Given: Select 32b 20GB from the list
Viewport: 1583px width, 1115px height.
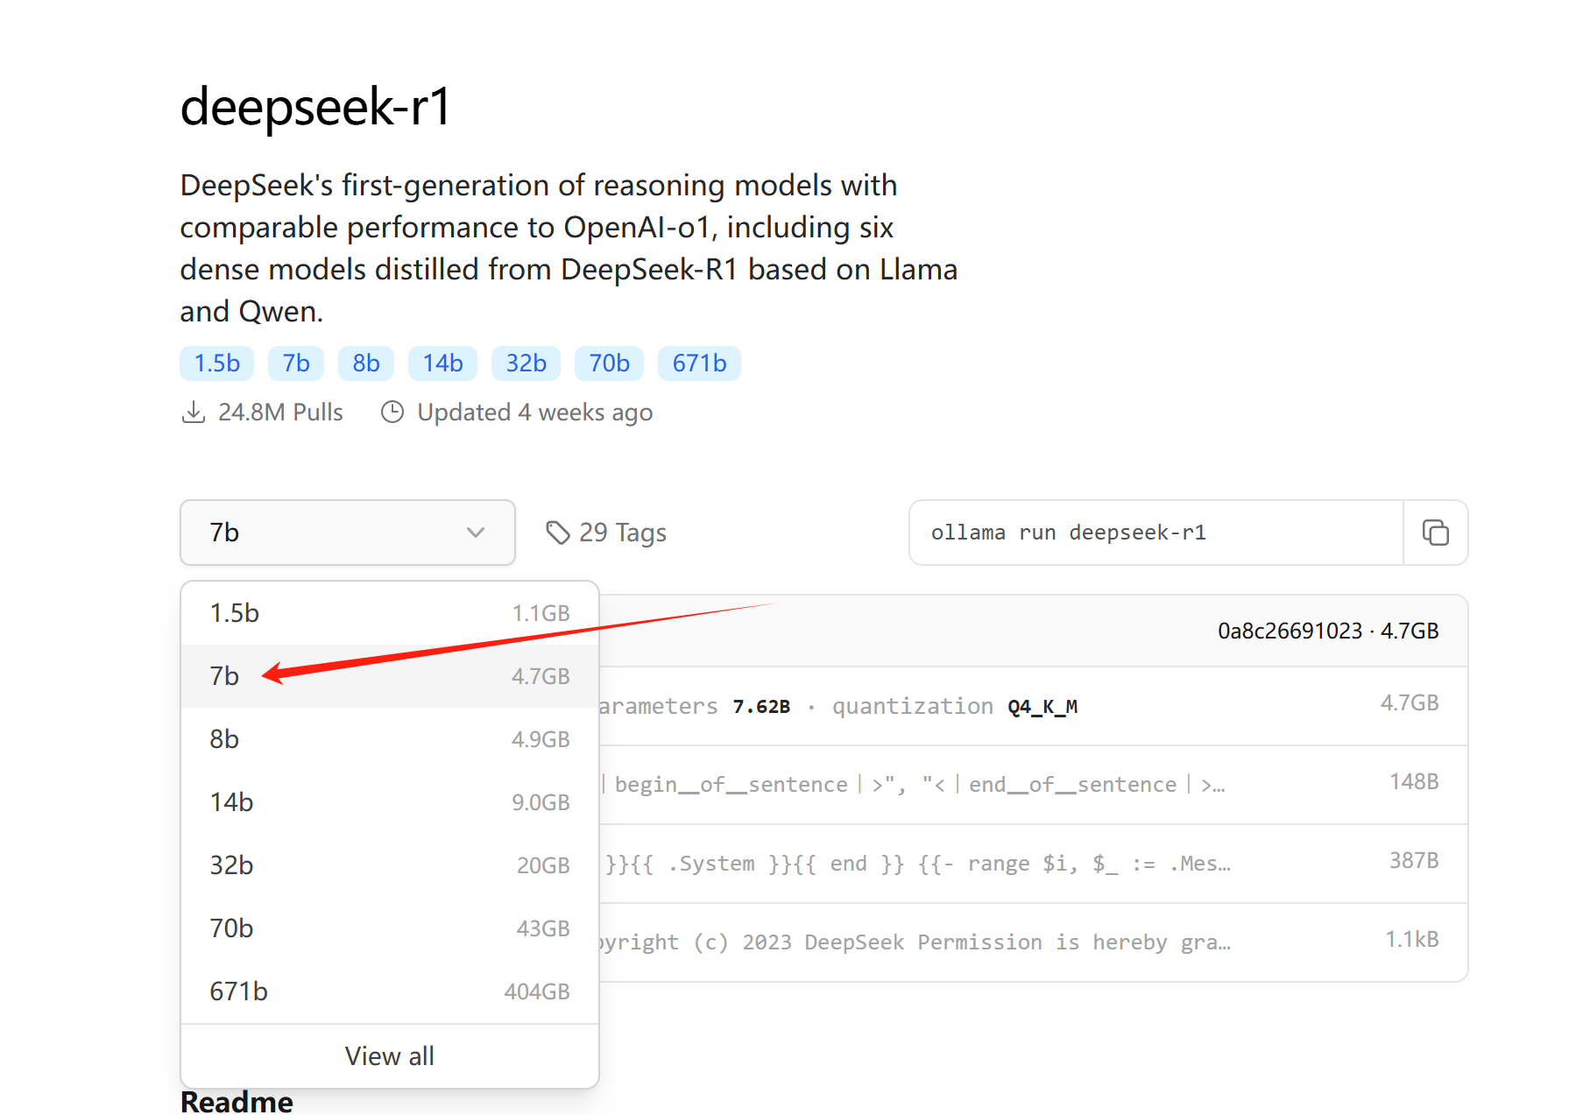Looking at the screenshot, I should [390, 865].
